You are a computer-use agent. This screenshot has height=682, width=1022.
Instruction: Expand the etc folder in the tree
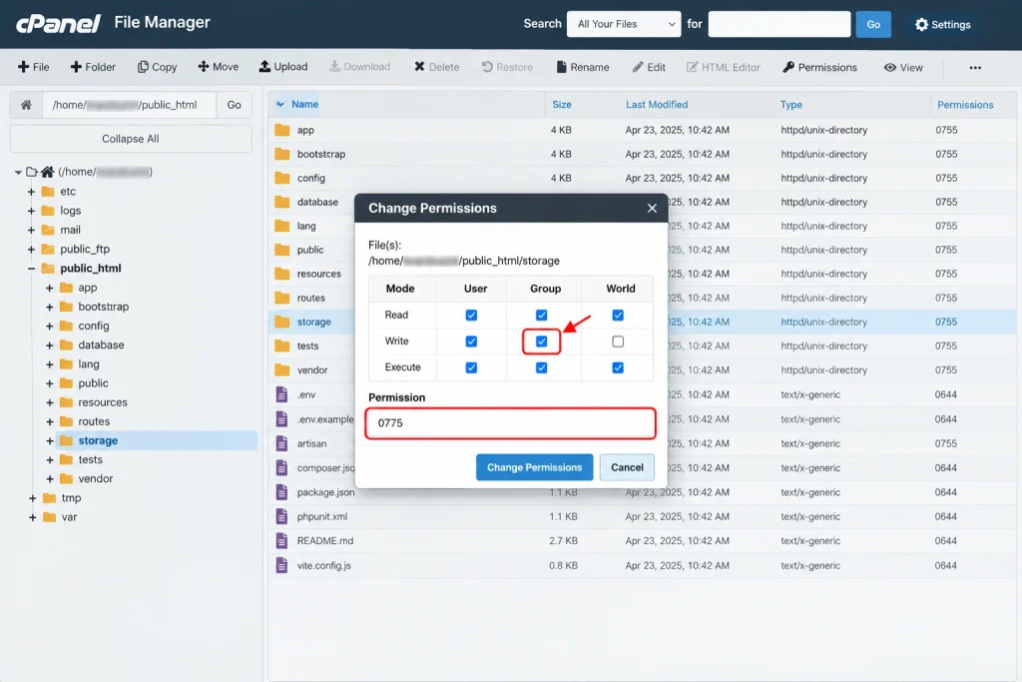click(x=31, y=192)
